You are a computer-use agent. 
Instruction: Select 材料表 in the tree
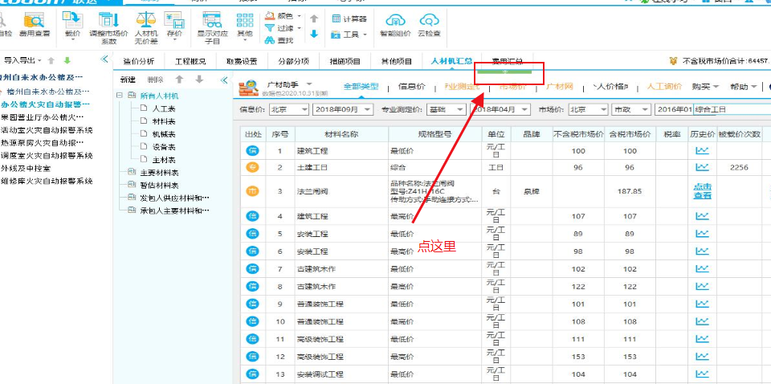coord(164,121)
